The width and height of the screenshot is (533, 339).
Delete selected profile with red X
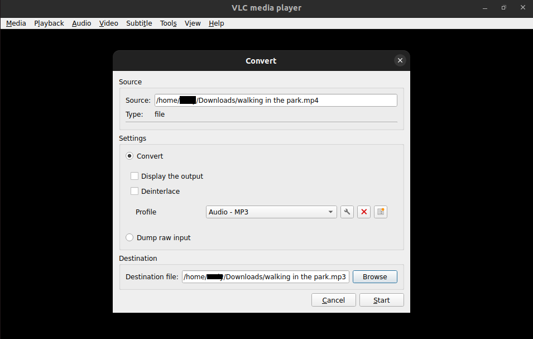click(x=364, y=212)
